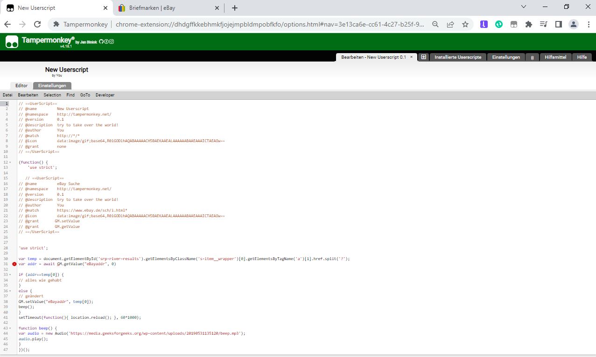This screenshot has height=357, width=596.
Task: Click the '// alles wie gehabt' comment
Action: [40, 280]
